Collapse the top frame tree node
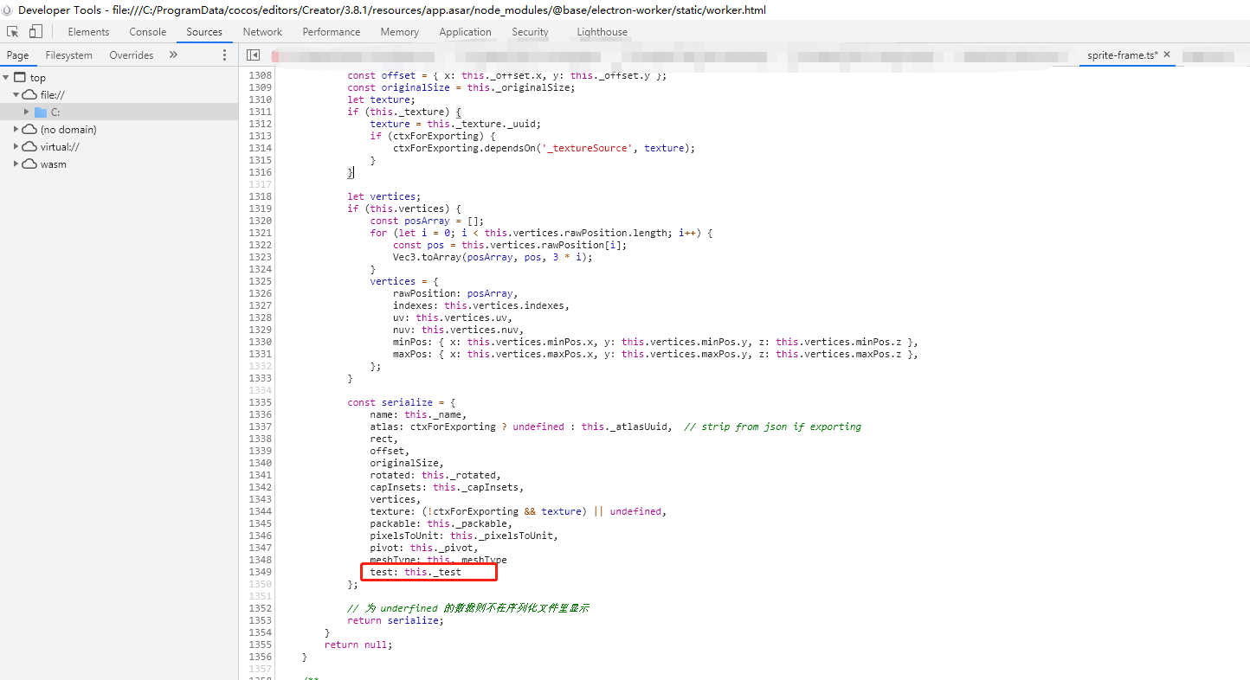The width and height of the screenshot is (1250, 680). pyautogui.click(x=7, y=78)
